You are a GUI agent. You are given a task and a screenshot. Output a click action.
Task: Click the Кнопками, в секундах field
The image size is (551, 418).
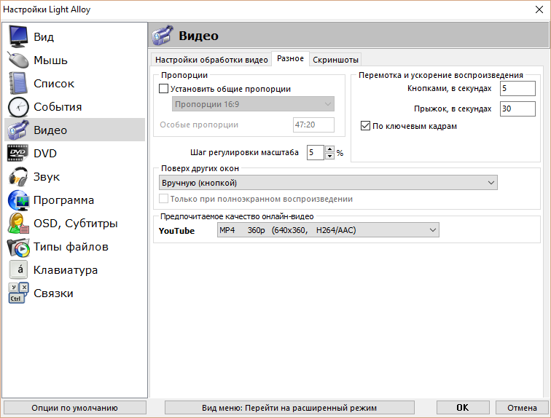click(x=517, y=88)
